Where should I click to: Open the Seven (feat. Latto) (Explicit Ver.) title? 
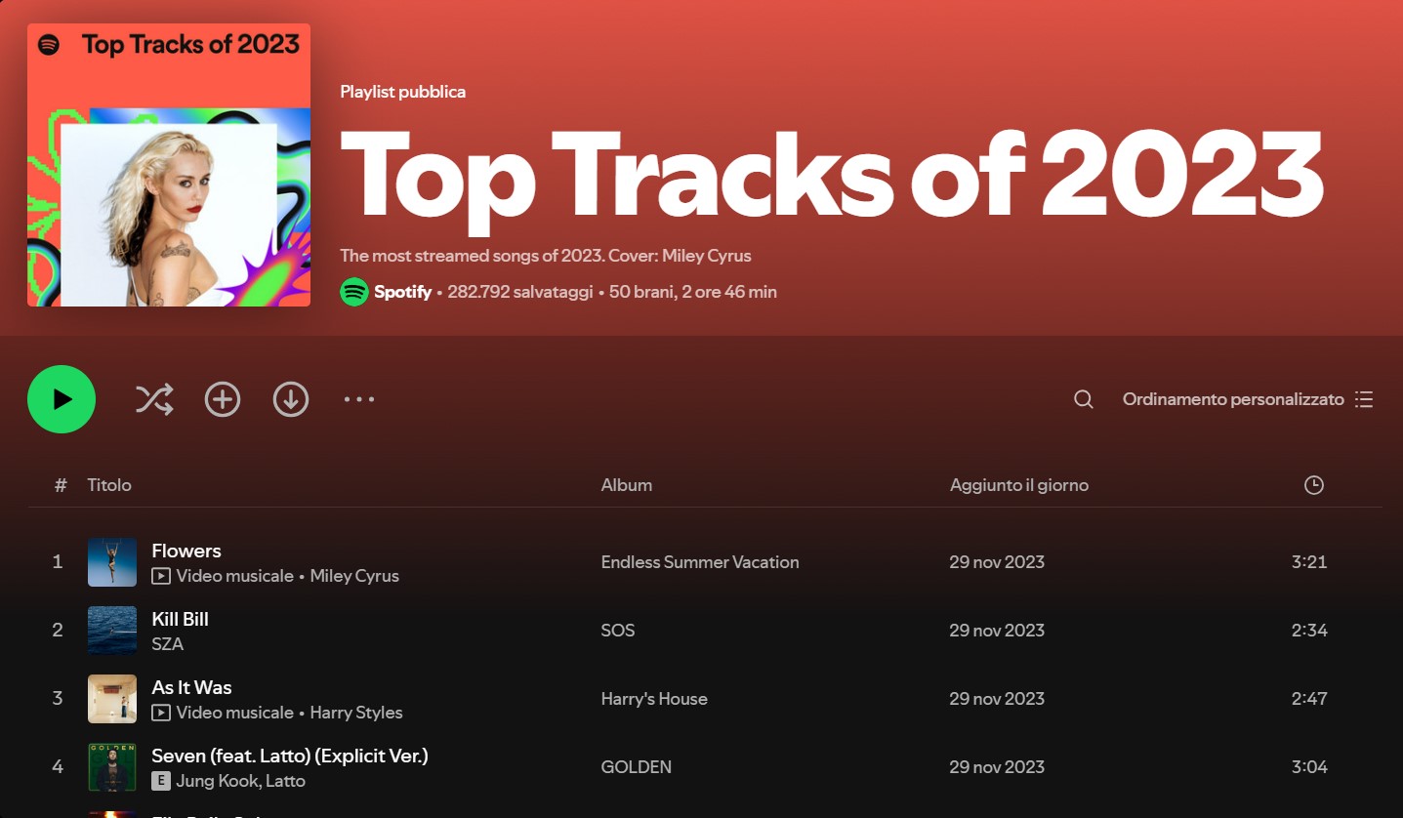tap(290, 756)
